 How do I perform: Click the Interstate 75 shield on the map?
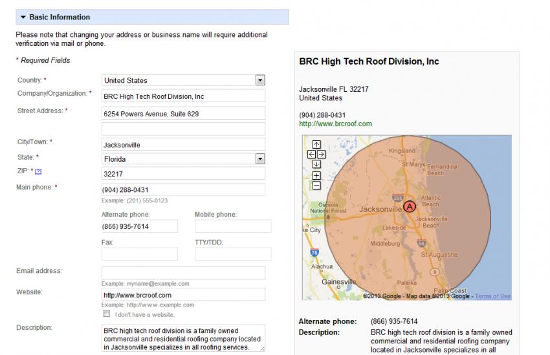tap(314, 252)
